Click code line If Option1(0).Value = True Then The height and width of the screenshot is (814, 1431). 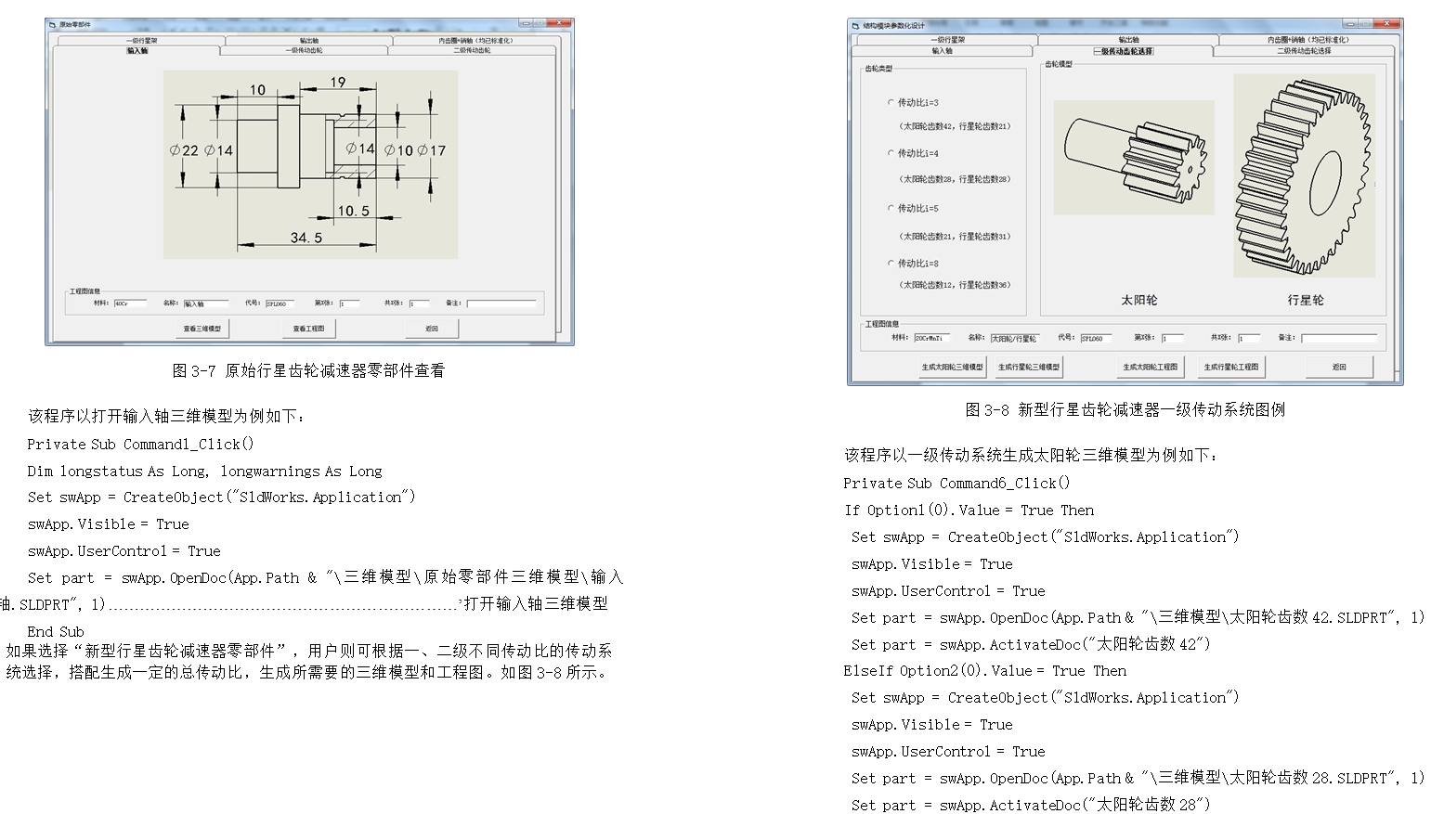969,510
